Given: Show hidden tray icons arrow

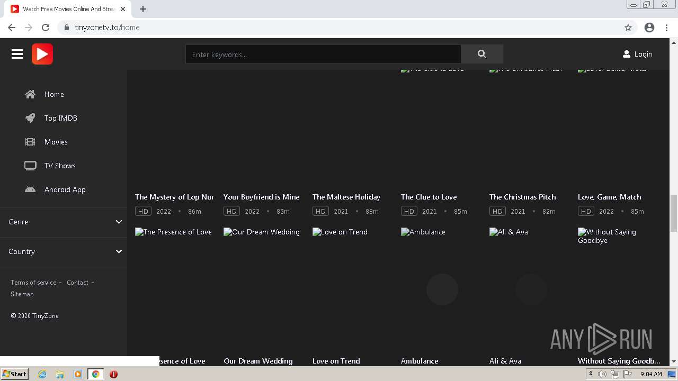Looking at the screenshot, I should pos(591,374).
